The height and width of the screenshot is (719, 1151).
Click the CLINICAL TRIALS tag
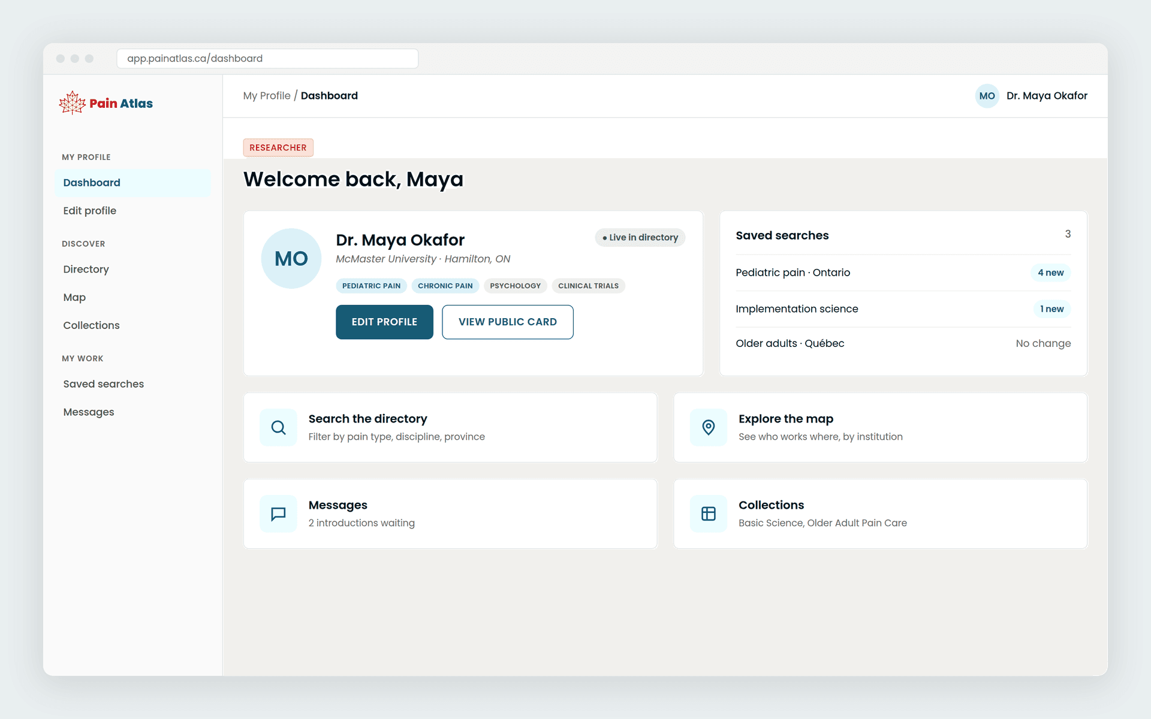click(x=589, y=286)
